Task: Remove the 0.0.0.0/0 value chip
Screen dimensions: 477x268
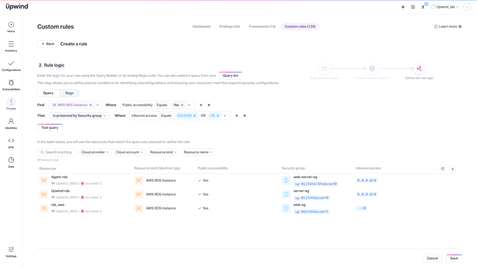Action: [x=195, y=116]
